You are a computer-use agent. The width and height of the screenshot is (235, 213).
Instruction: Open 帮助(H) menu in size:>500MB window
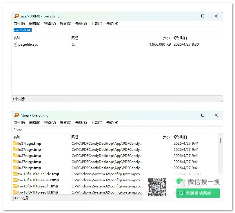pyautogui.click(x=112, y=24)
